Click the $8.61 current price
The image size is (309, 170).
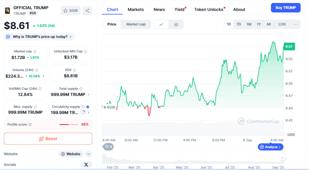pyautogui.click(x=17, y=26)
